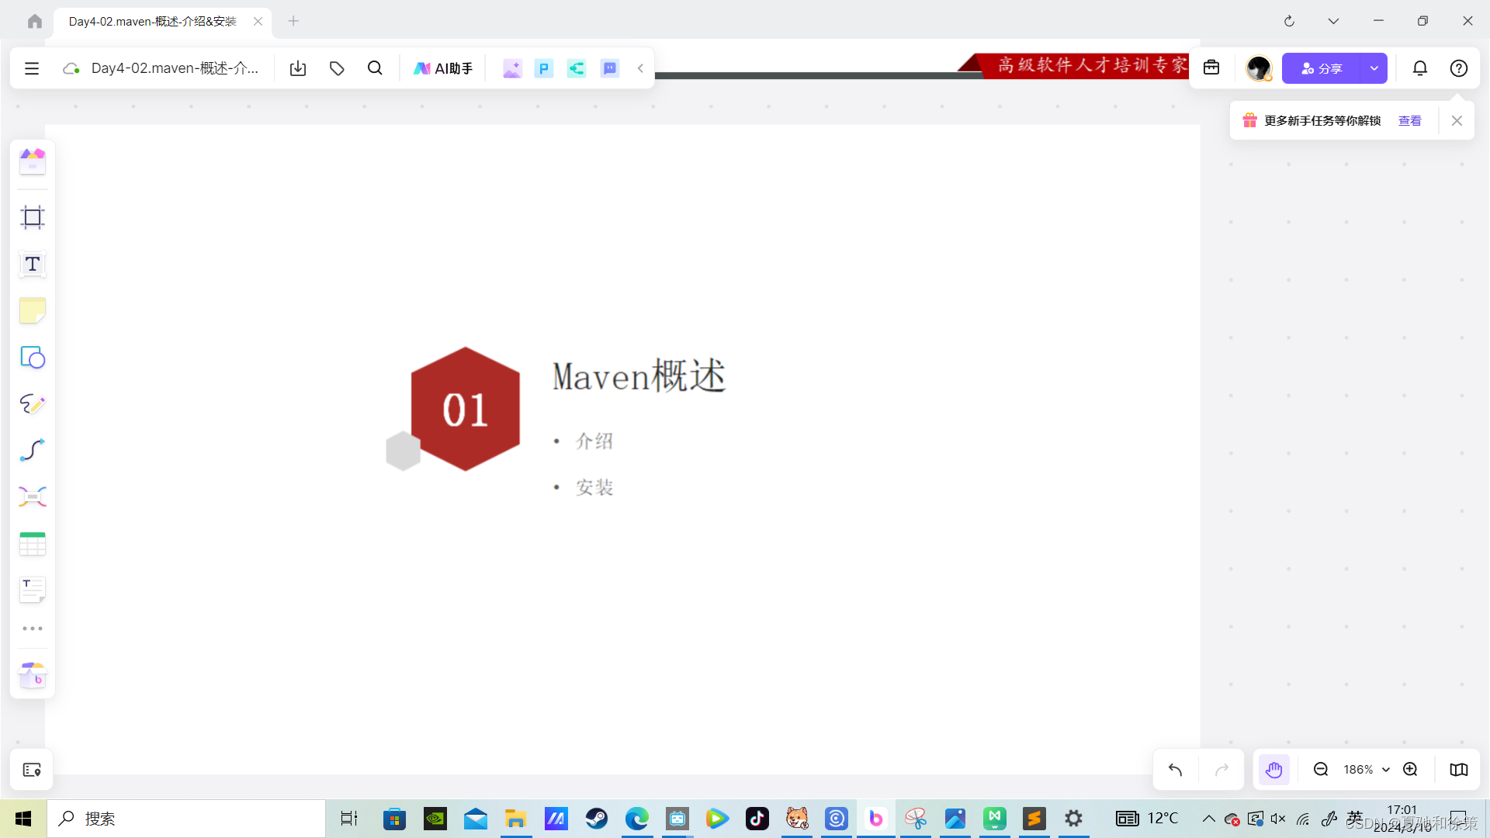Select the Connector tool
This screenshot has width=1490, height=838.
pos(32,450)
